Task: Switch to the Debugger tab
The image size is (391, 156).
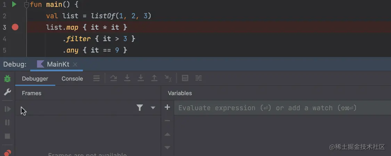Action: pos(35,79)
